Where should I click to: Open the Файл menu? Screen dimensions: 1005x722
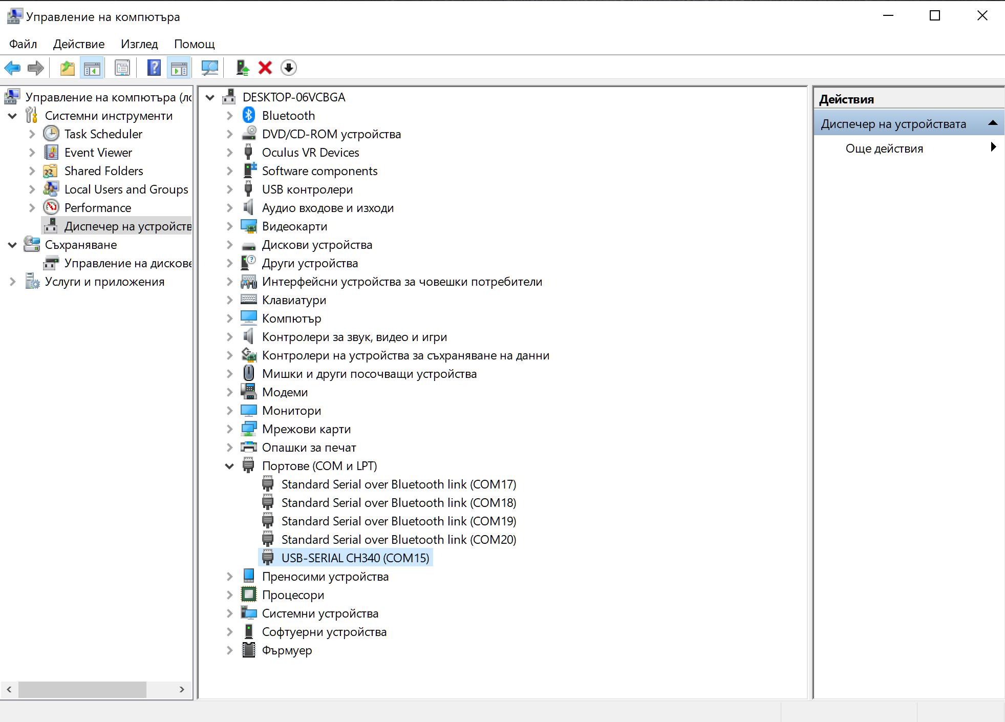point(23,44)
